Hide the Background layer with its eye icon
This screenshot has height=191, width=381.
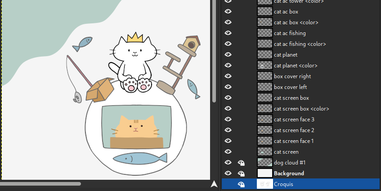228,173
